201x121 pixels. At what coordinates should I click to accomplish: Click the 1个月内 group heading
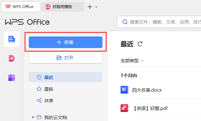pyautogui.click(x=129, y=76)
